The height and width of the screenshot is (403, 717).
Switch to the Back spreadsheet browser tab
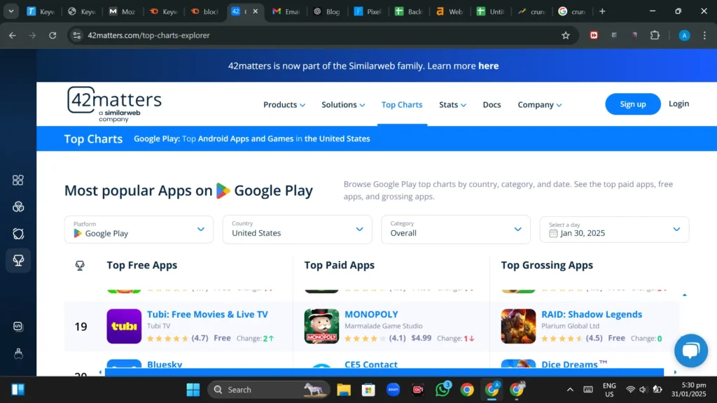point(408,11)
